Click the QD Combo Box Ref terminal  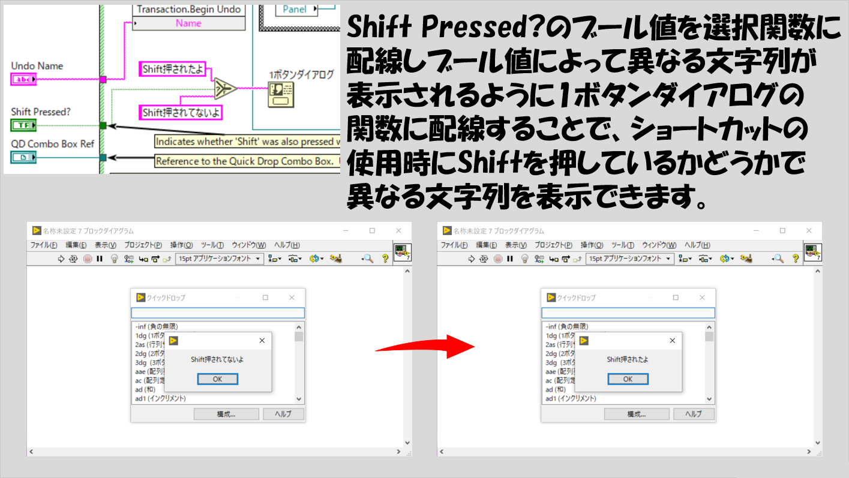click(x=24, y=158)
